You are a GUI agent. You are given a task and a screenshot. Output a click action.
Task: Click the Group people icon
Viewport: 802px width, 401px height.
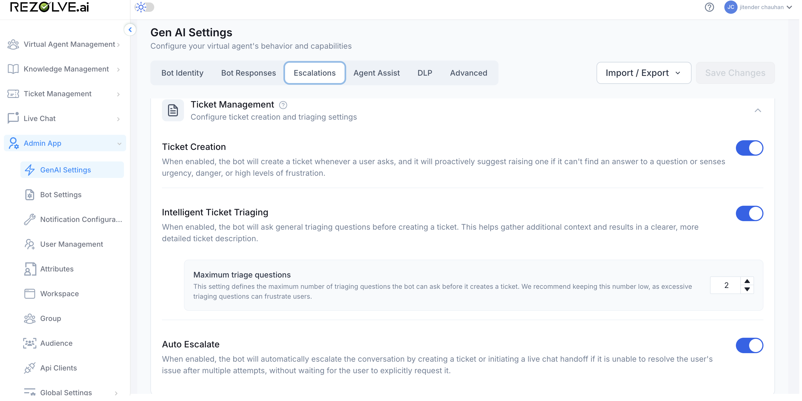coord(30,318)
